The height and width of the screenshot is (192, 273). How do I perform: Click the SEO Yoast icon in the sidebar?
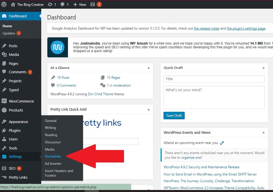[4, 168]
